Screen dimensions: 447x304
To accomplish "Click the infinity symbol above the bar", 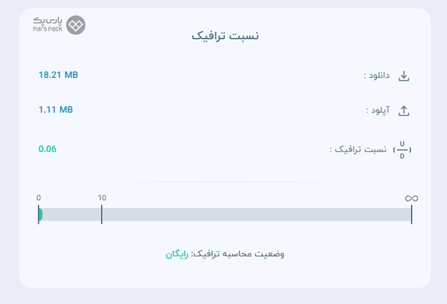I will (x=412, y=198).
